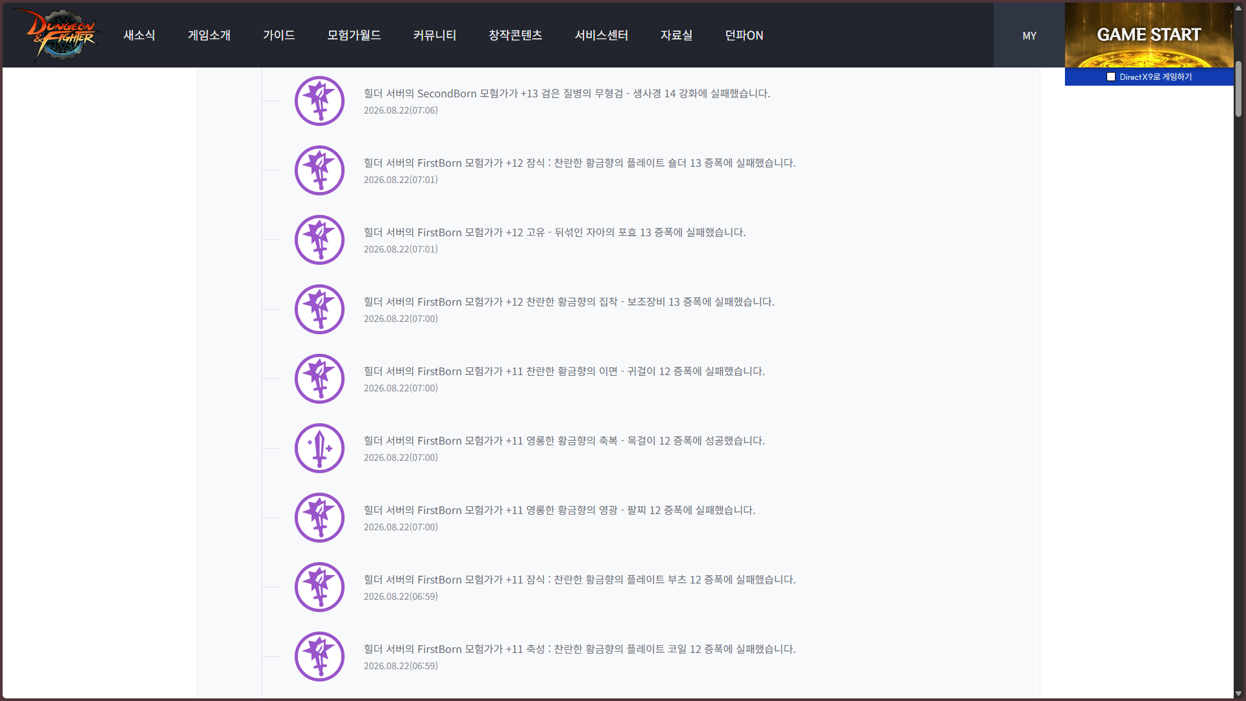Image resolution: width=1246 pixels, height=701 pixels.
Task: Click the timestamp under 플레이트 코일 entry
Action: [x=400, y=666]
